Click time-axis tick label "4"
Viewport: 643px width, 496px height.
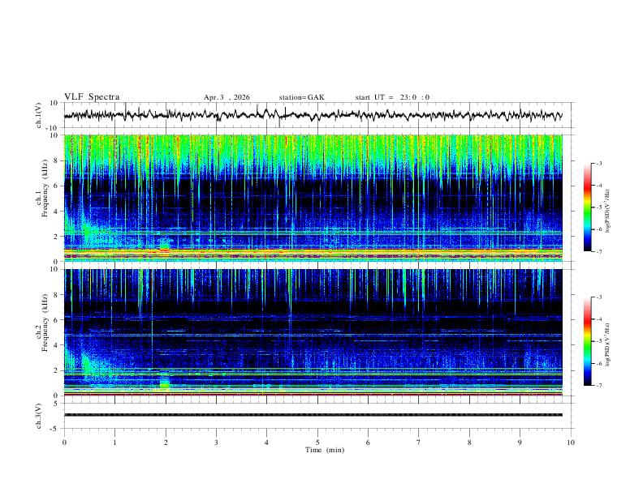pyautogui.click(x=266, y=443)
